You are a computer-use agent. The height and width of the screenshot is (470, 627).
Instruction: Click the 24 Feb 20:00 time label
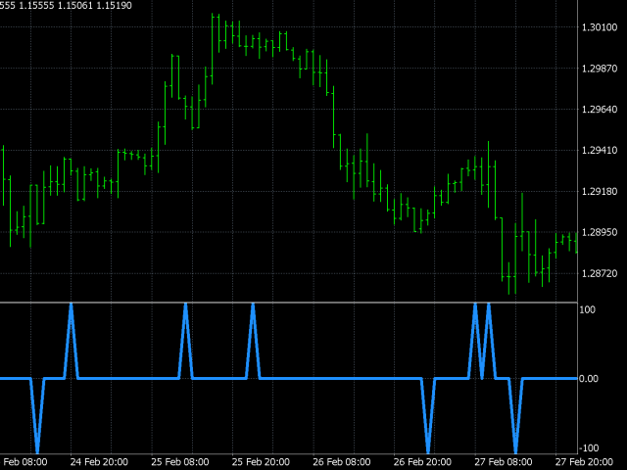[x=99, y=462]
